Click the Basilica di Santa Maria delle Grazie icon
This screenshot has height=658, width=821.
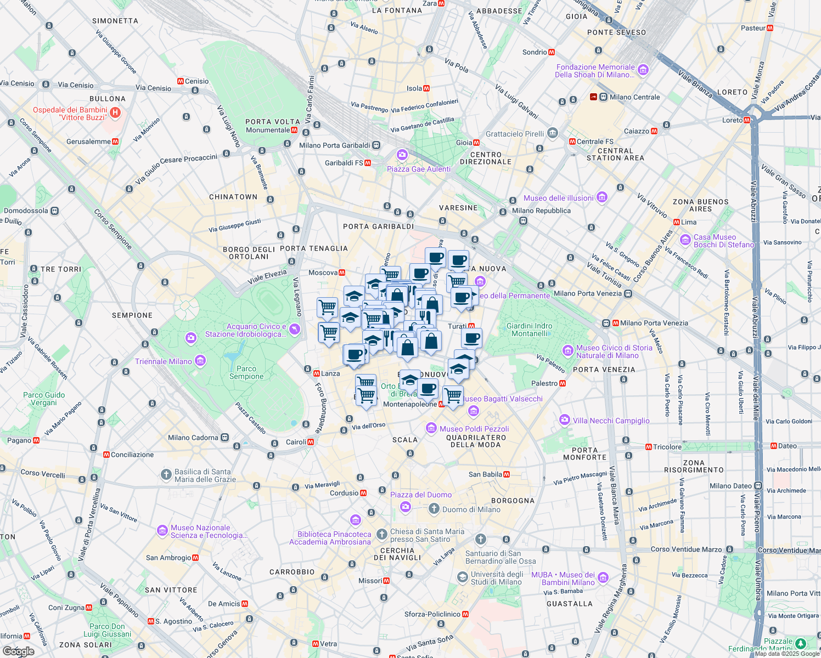point(166,474)
